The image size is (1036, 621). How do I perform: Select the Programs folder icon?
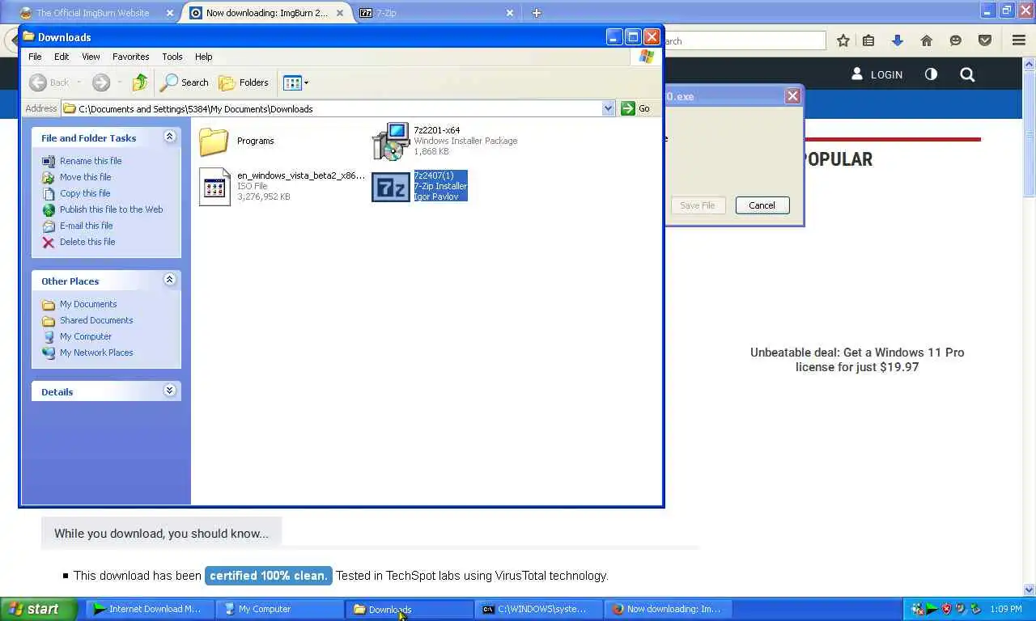214,142
